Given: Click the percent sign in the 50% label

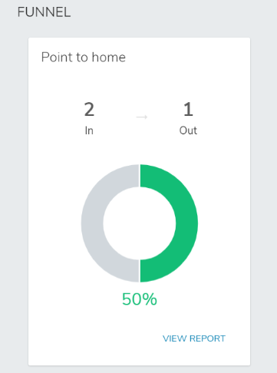Looking at the screenshot, I should [148, 299].
